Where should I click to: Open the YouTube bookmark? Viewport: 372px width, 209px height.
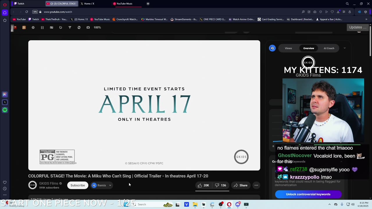coord(19,19)
